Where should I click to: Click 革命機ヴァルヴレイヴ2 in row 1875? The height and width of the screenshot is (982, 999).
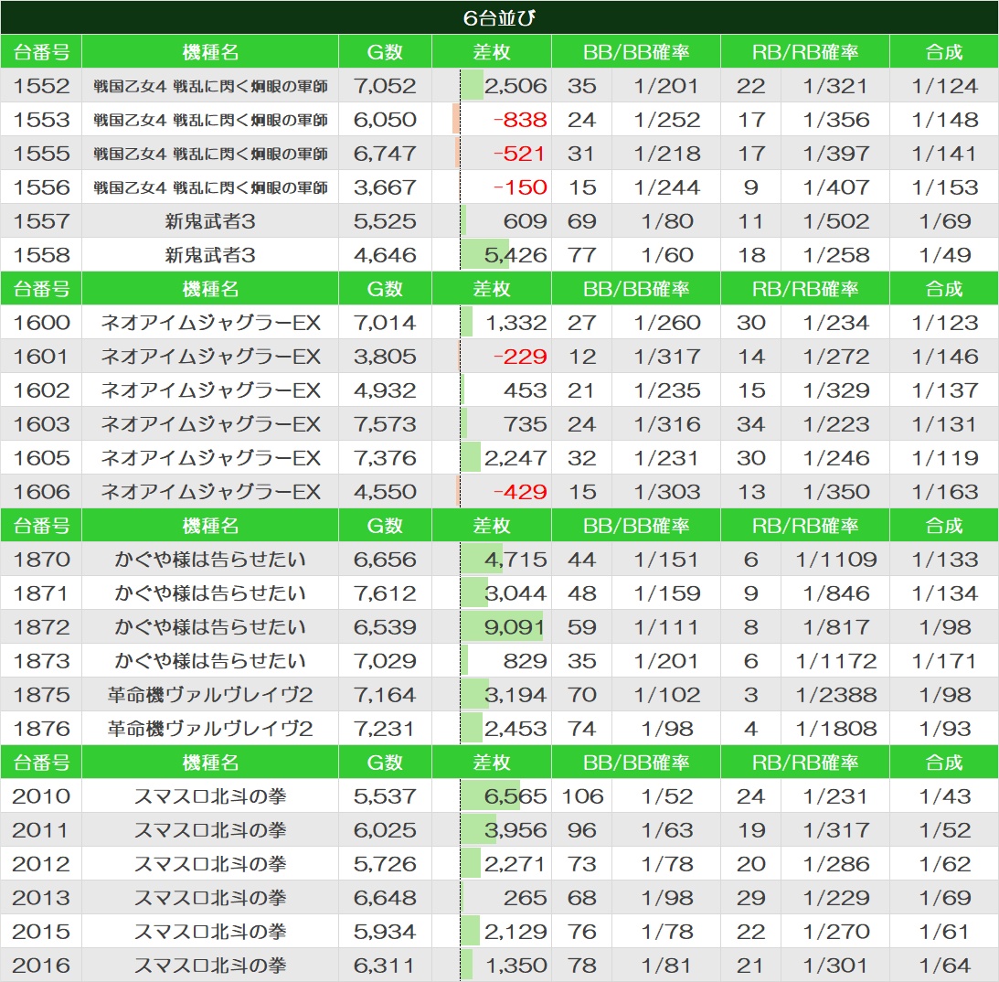210,695
